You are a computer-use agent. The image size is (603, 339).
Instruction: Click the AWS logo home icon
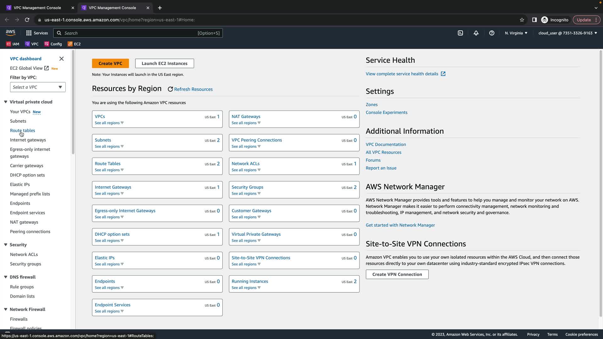point(10,33)
